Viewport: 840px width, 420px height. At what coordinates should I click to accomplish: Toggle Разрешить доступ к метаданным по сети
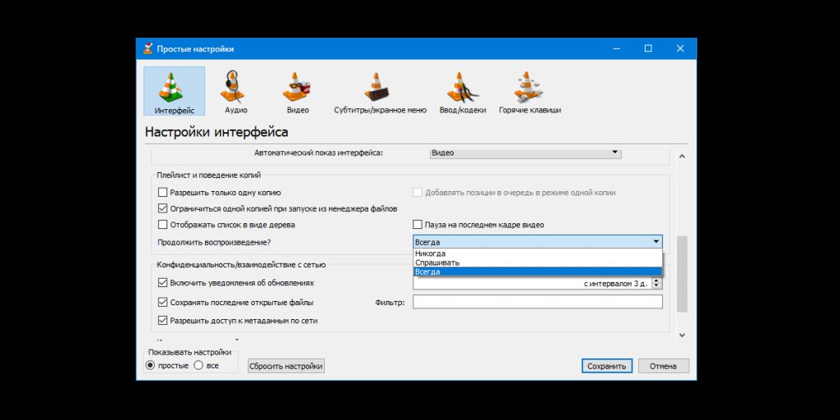[x=163, y=321]
